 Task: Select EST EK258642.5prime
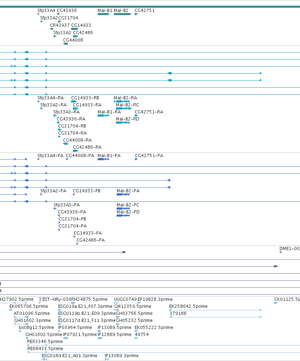click(x=189, y=306)
